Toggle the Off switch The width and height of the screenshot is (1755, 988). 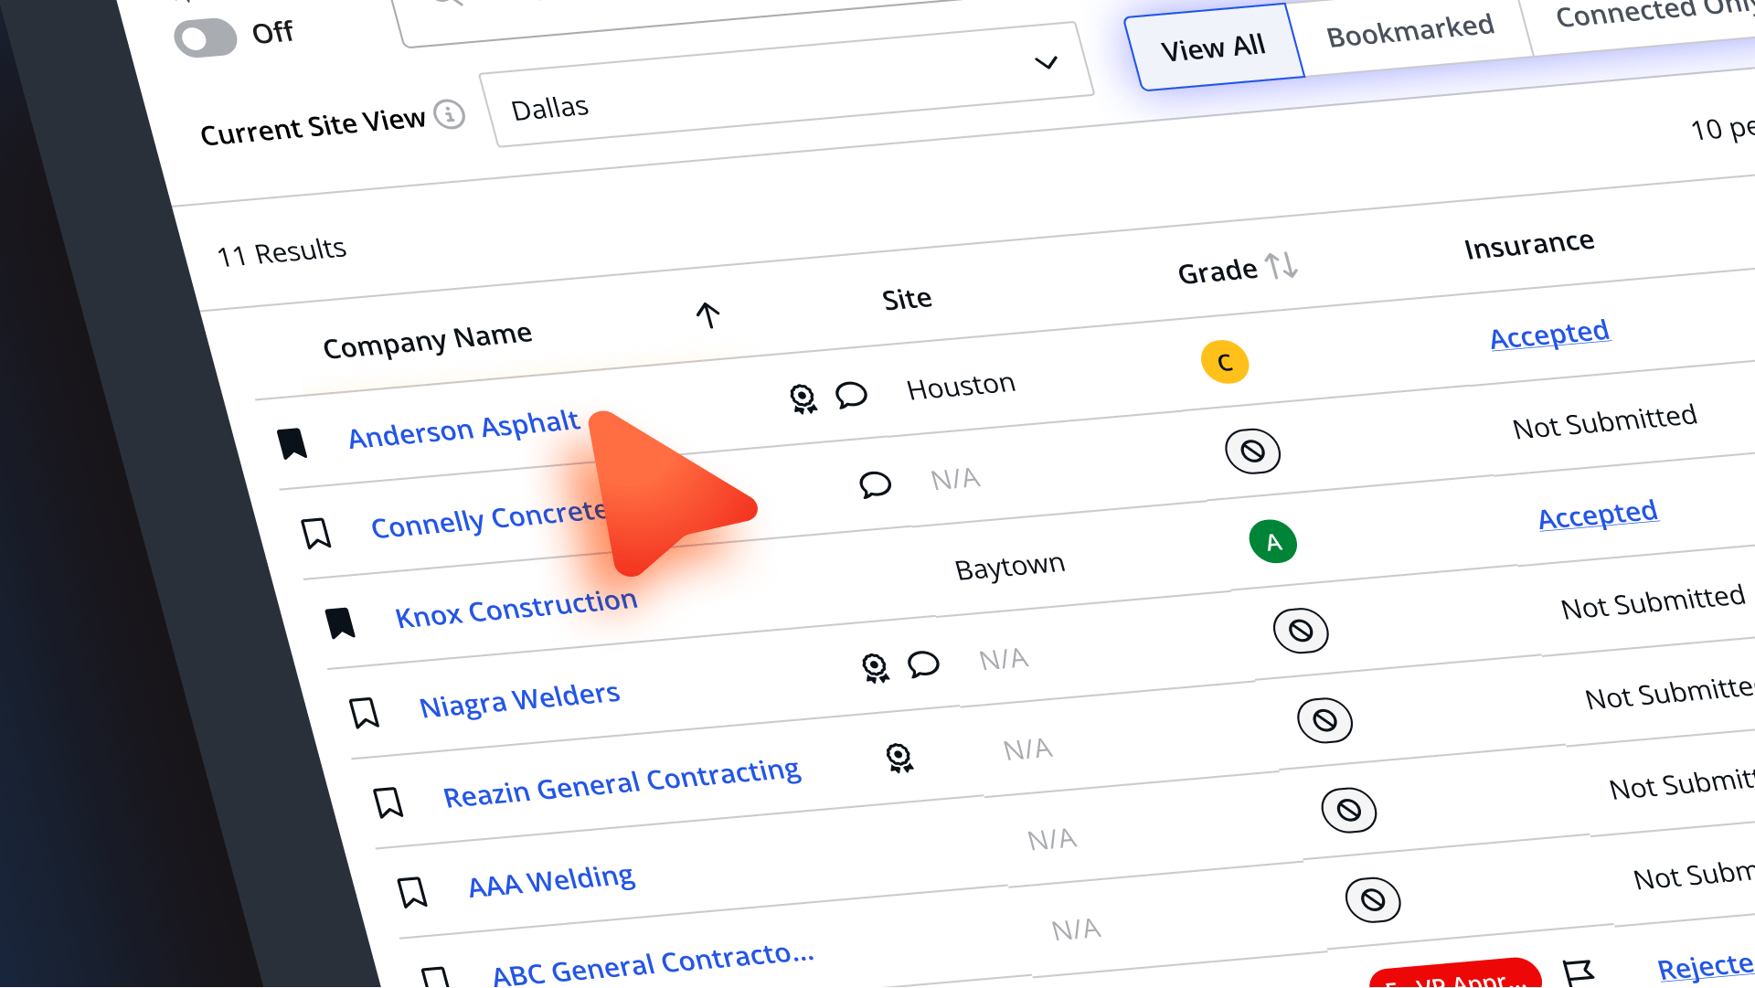pyautogui.click(x=206, y=38)
